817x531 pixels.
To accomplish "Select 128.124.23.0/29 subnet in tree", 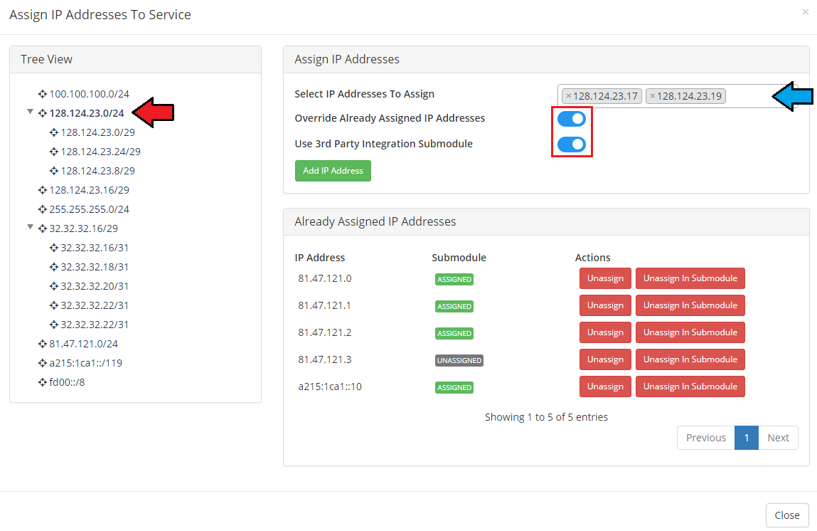I will pos(97,132).
